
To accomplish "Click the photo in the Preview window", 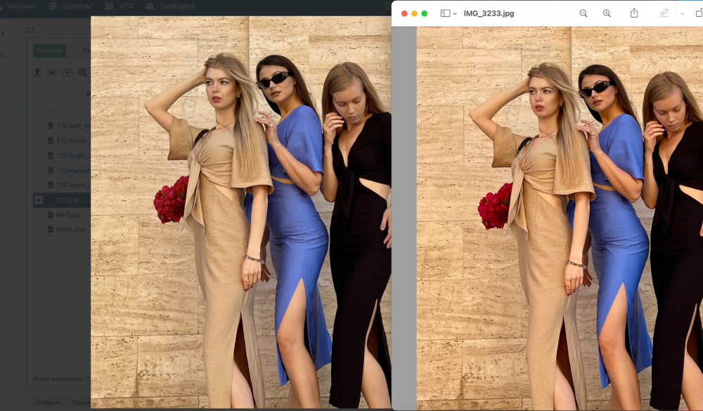I will coord(560,218).
